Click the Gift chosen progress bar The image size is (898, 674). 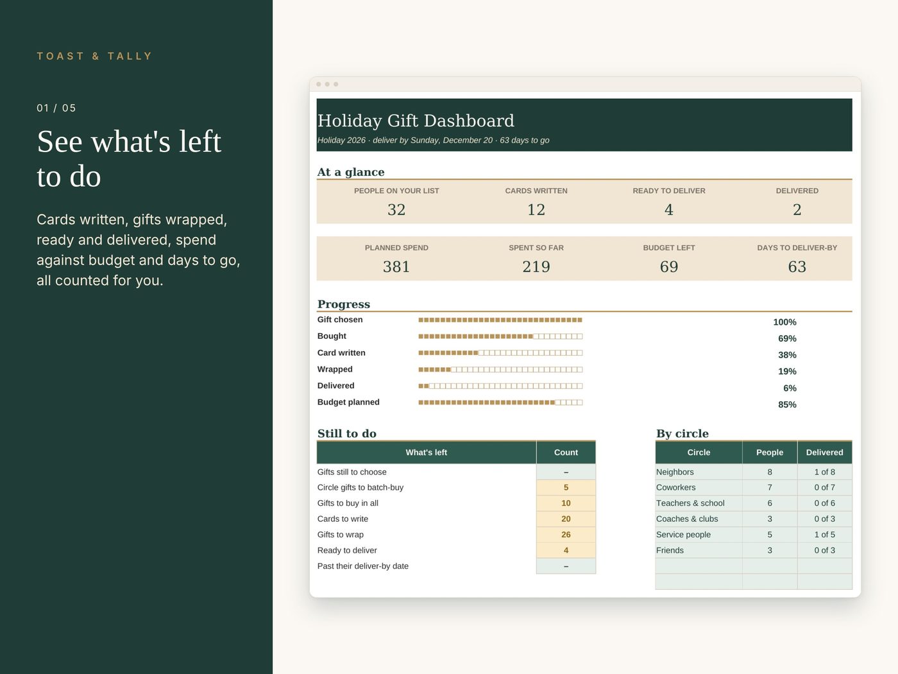pos(500,320)
